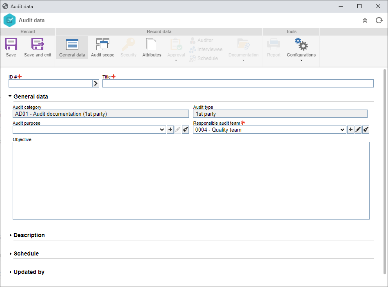The height and width of the screenshot is (287, 388).
Task: Open the Configurations gear menu
Action: (x=301, y=45)
